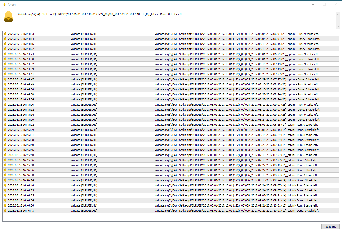342x232 pixels.
Task: Click the bell icon in row 16:44:30
Action: pos(5,59)
